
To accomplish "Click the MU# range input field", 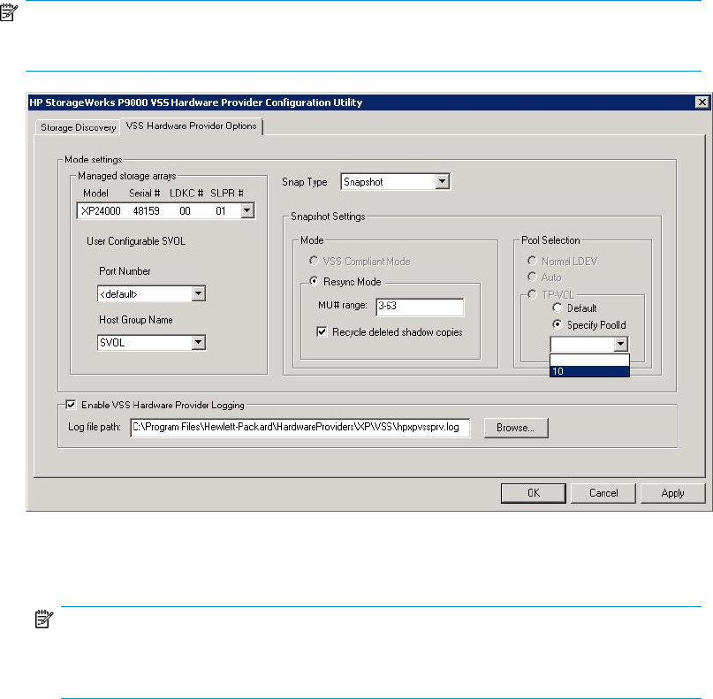I will click(419, 307).
